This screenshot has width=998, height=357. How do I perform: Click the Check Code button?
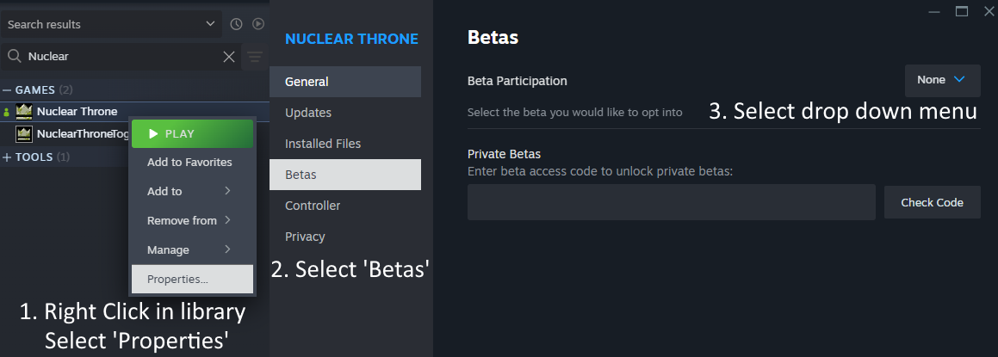click(932, 202)
